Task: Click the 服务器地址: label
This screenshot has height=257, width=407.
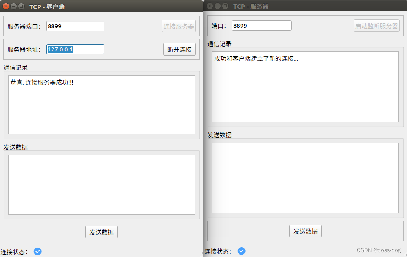Action: click(24, 50)
